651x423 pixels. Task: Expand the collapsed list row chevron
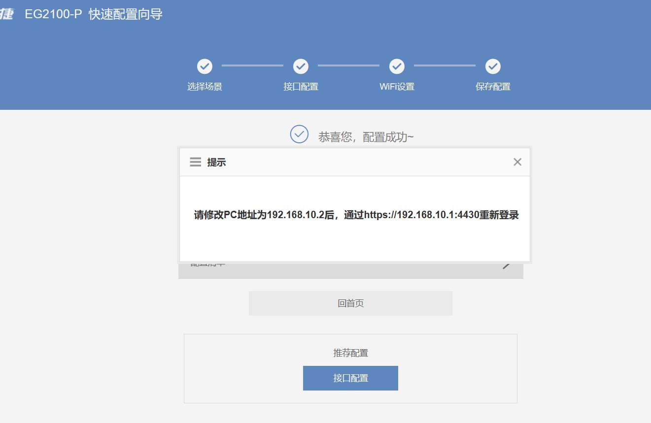507,266
